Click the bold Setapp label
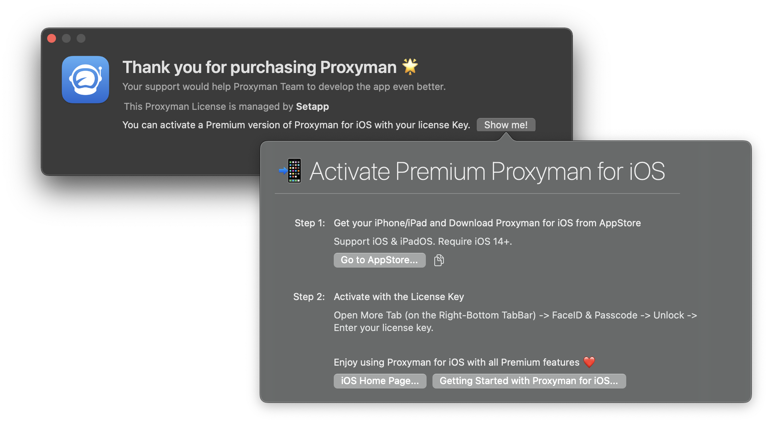Image resolution: width=778 pixels, height=432 pixels. click(312, 107)
